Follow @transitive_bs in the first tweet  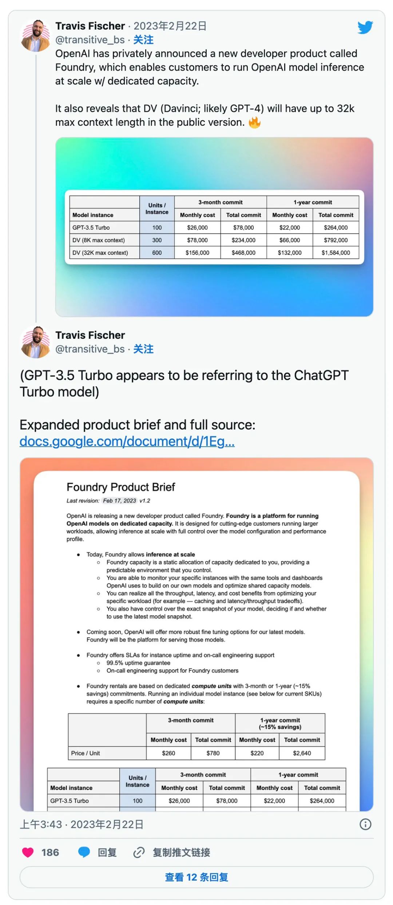(143, 40)
